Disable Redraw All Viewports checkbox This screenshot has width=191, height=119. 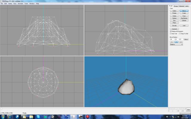tap(170, 31)
